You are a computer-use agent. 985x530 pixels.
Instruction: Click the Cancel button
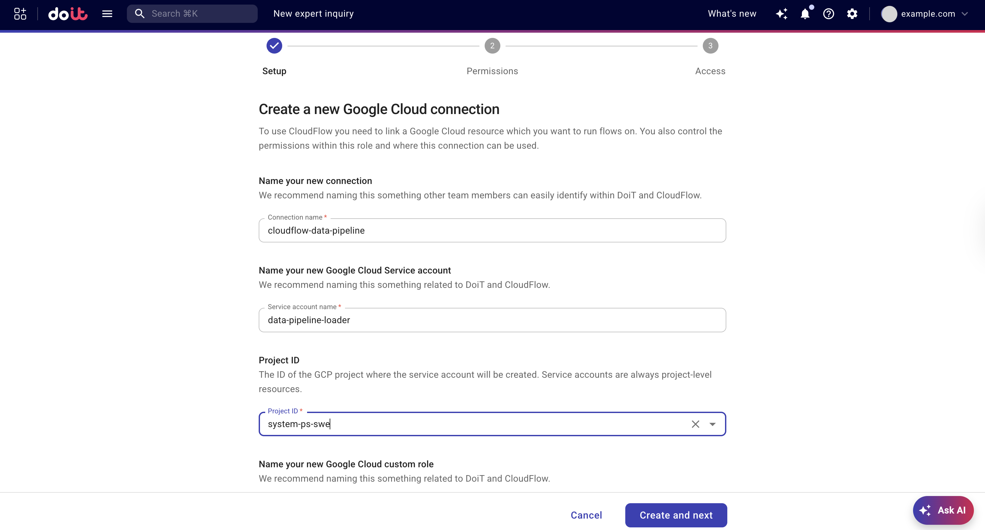tap(586, 515)
